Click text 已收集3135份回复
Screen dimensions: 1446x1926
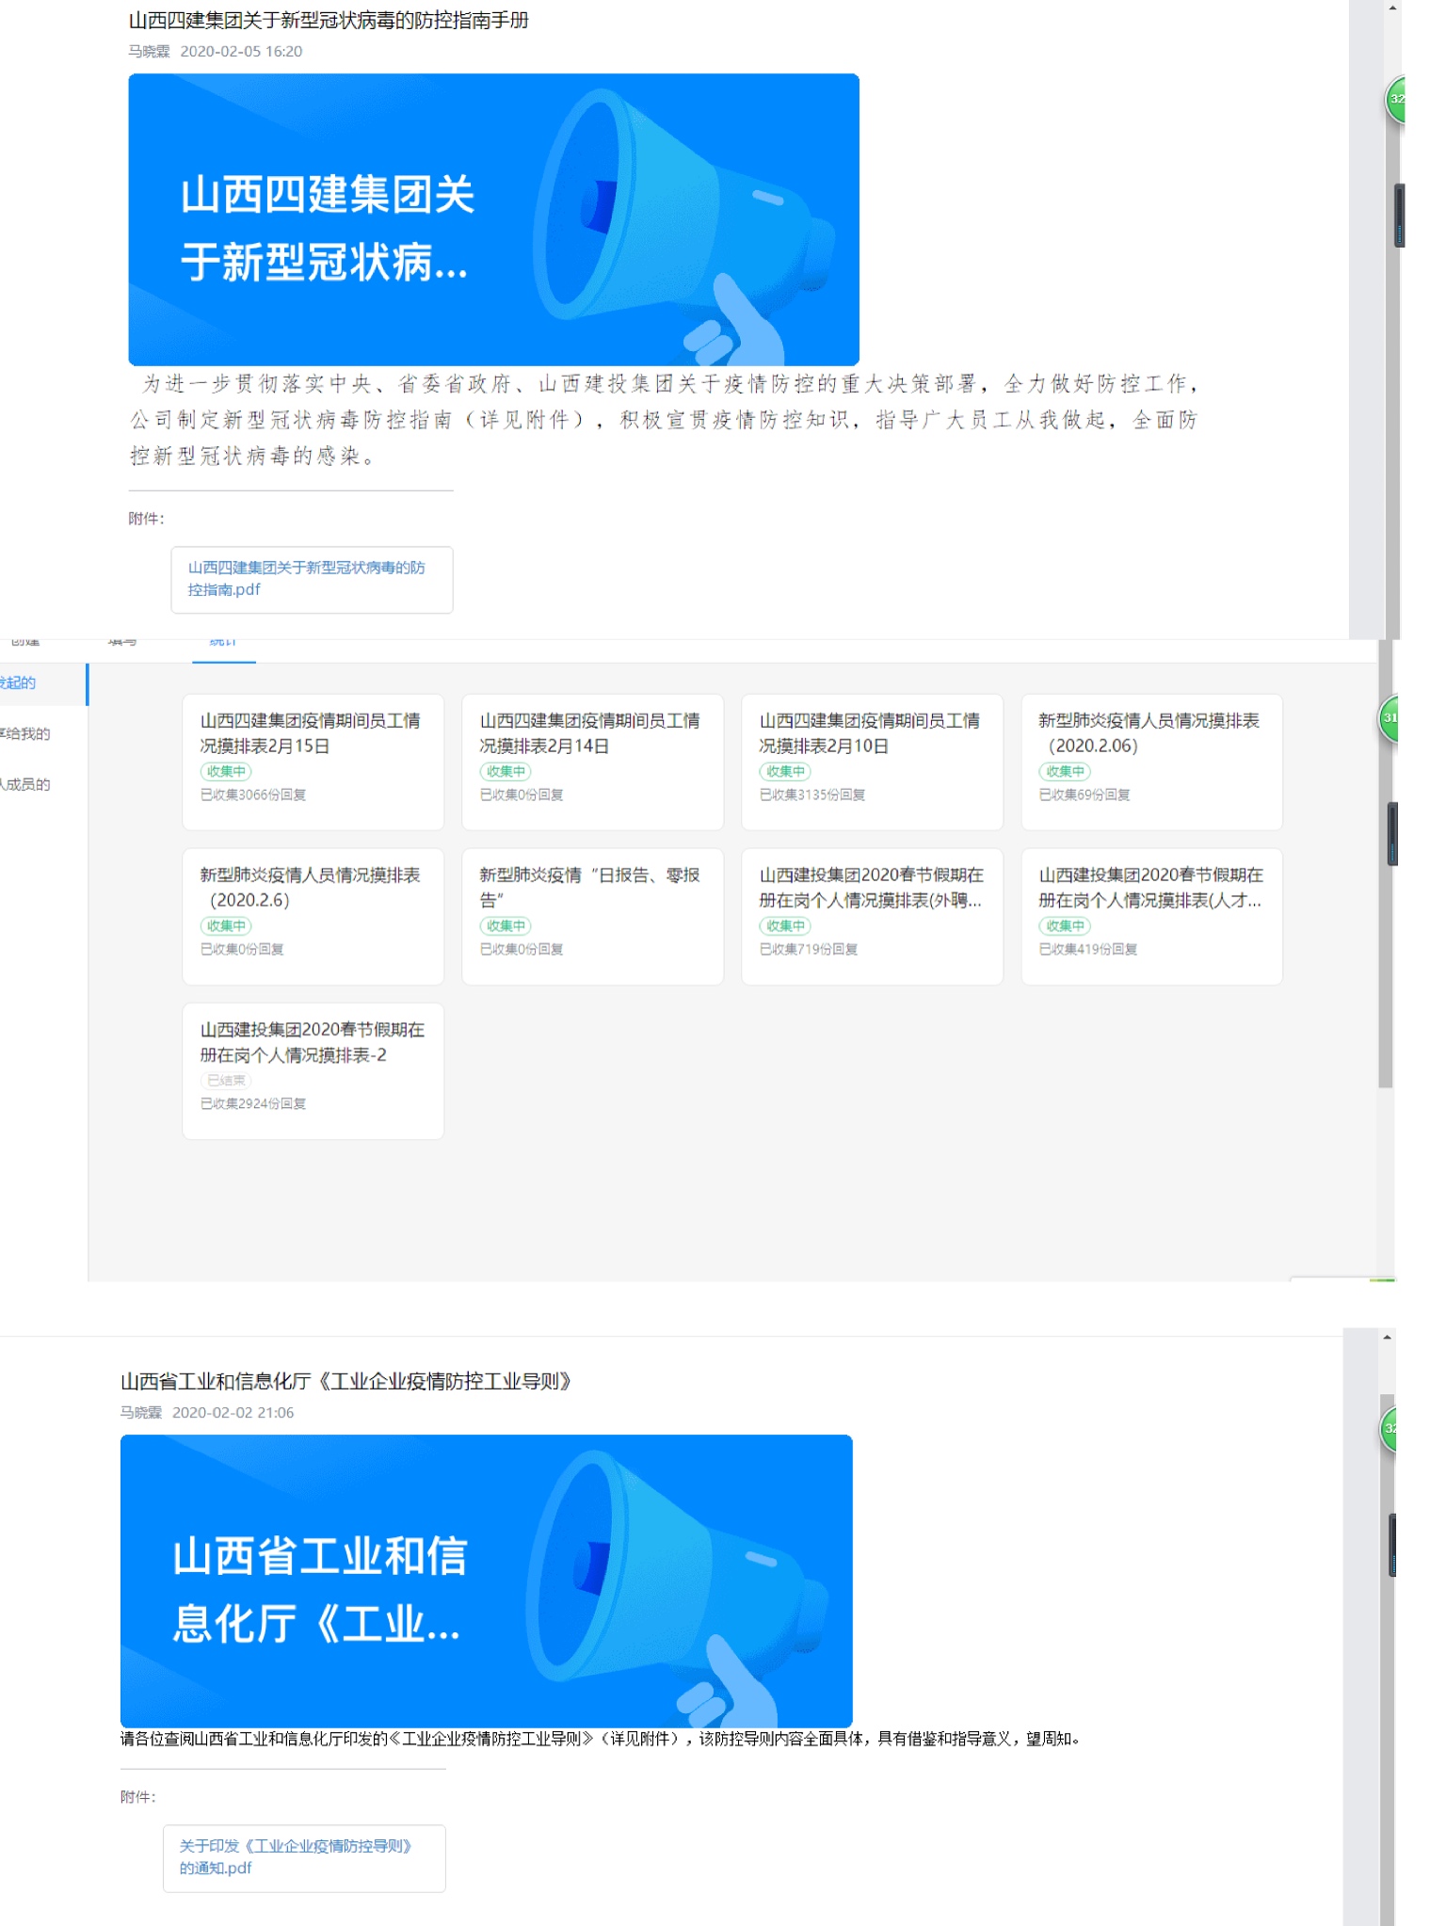pyautogui.click(x=812, y=794)
